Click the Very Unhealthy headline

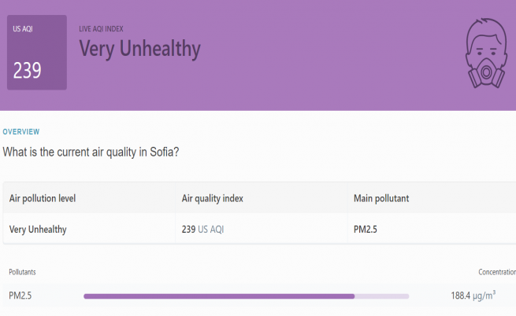140,49
